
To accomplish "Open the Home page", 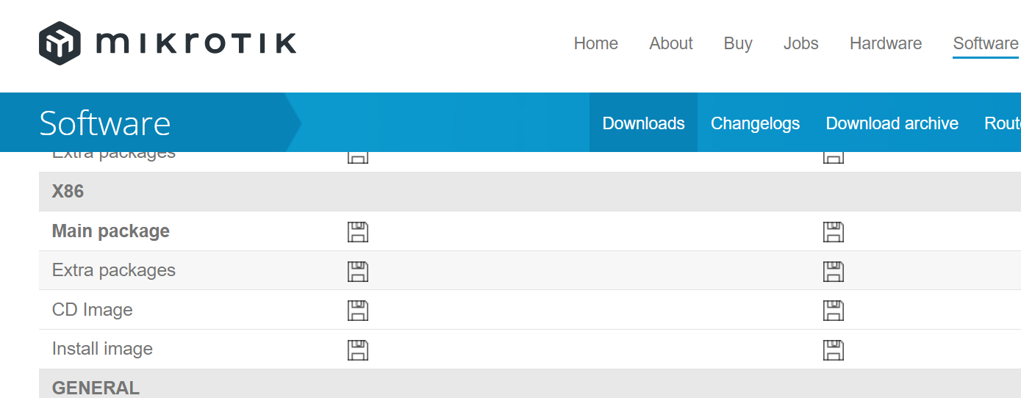I will coord(595,43).
